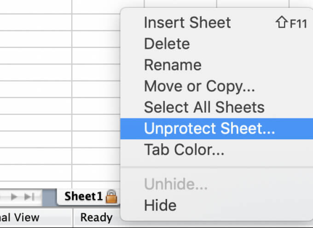This screenshot has width=313, height=228.
Task: Click the Normal View status label
Action: tap(21, 217)
